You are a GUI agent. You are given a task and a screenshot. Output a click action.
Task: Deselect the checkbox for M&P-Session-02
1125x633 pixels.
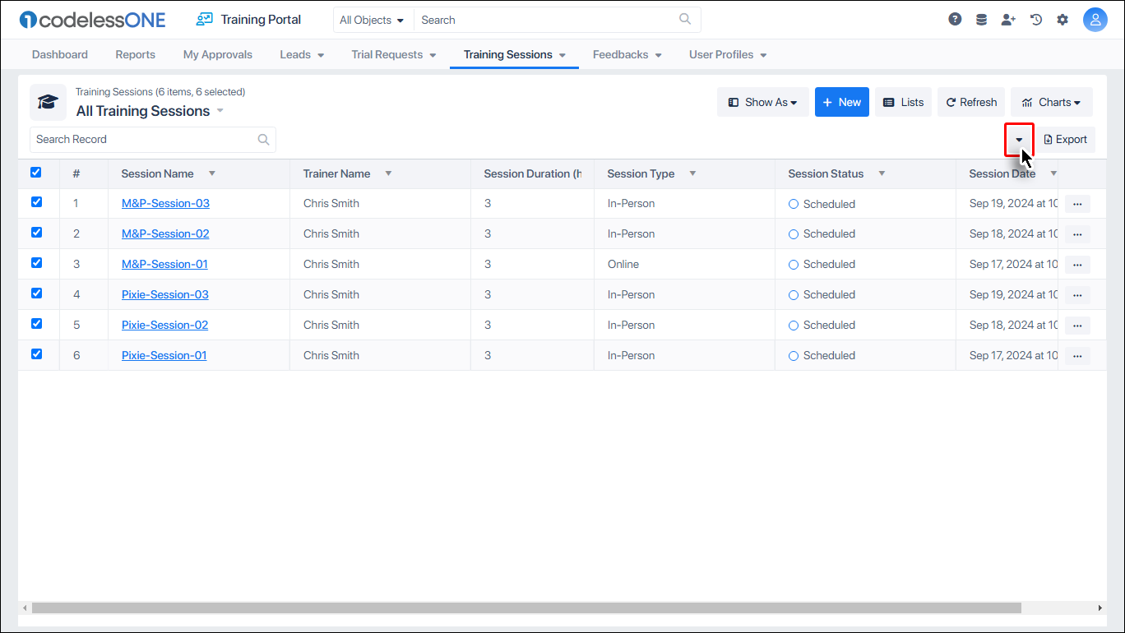point(35,232)
